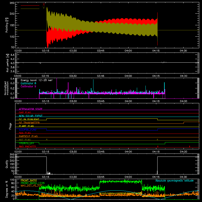Click the 'Degrees or %' axis title
Image resolution: width=202 pixels, height=202 pixels.
click(x=7, y=189)
